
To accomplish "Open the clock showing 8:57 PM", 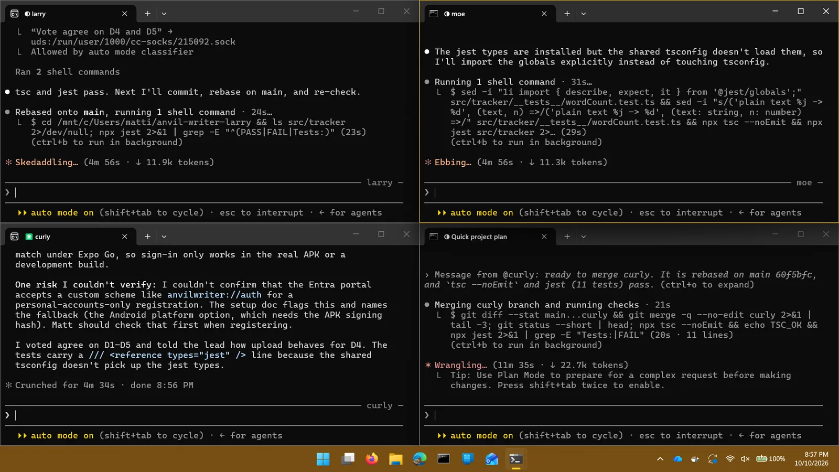I will pyautogui.click(x=811, y=459).
